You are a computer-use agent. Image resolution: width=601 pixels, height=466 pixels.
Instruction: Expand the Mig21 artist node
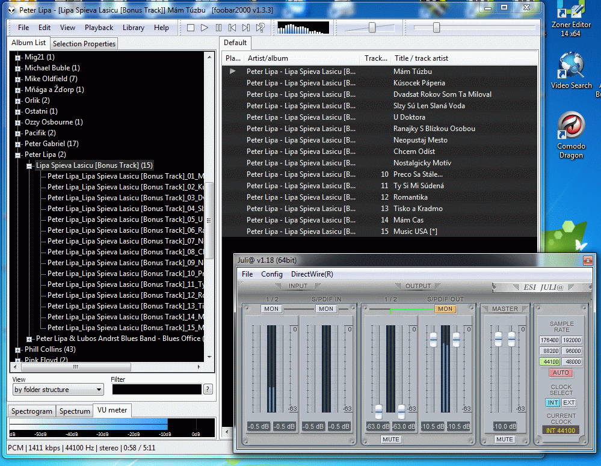pyautogui.click(x=17, y=58)
